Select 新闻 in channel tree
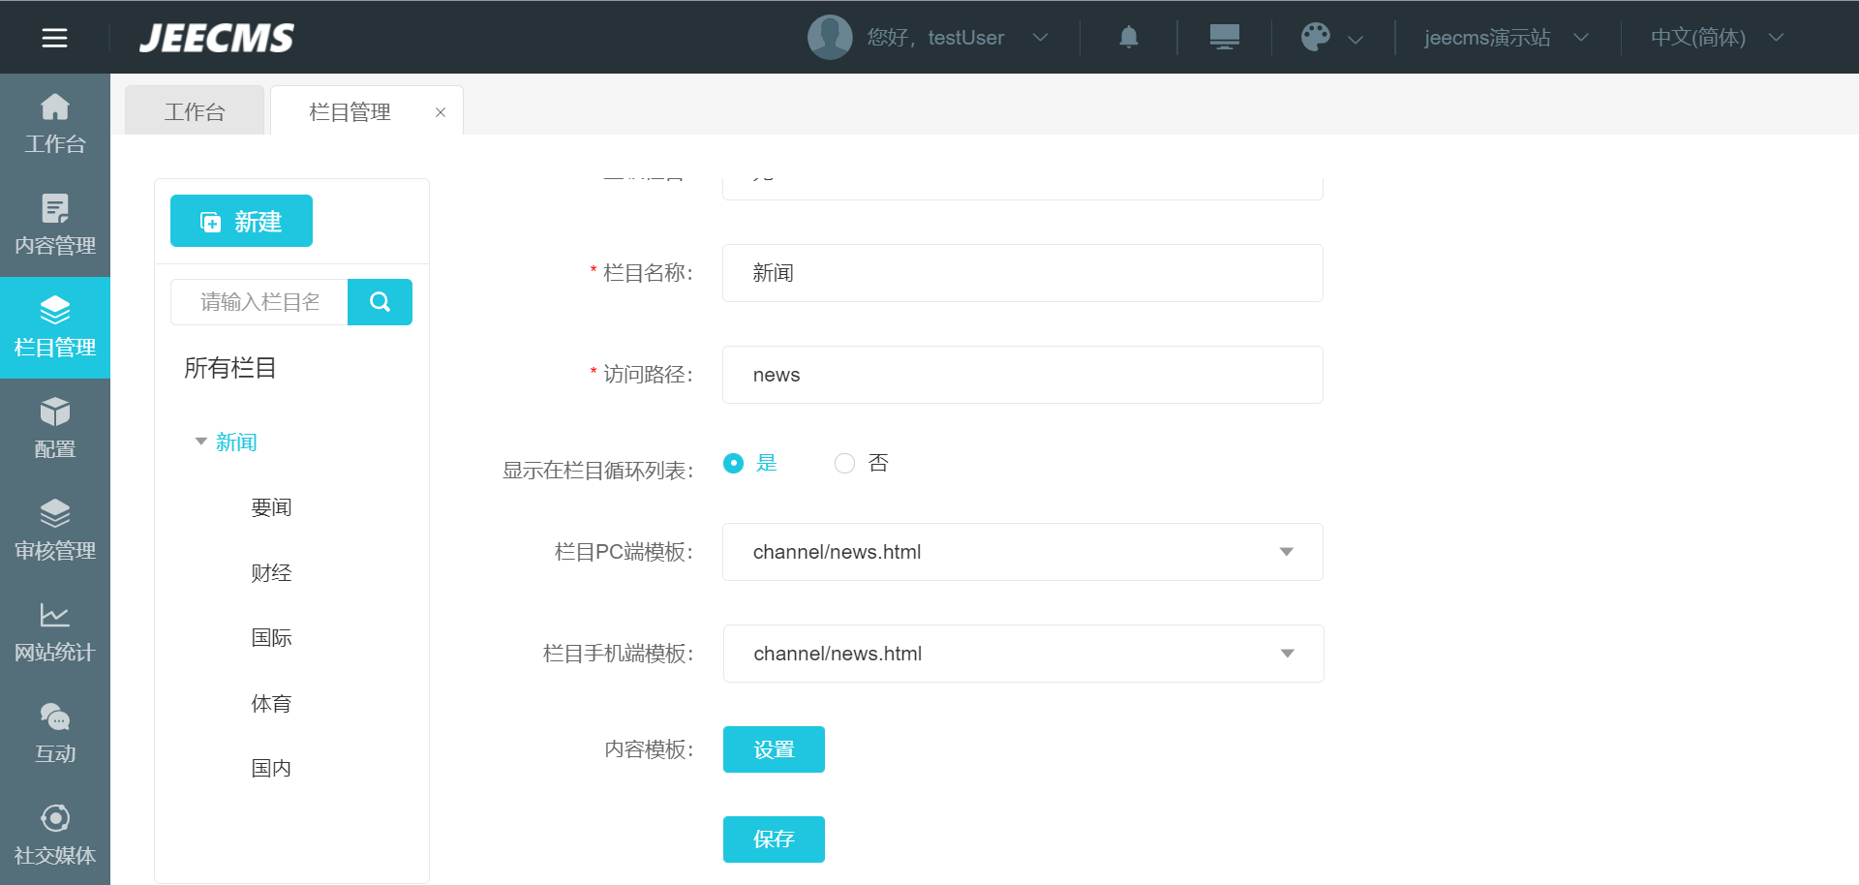Viewport: 1859px width, 885px height. click(x=236, y=442)
